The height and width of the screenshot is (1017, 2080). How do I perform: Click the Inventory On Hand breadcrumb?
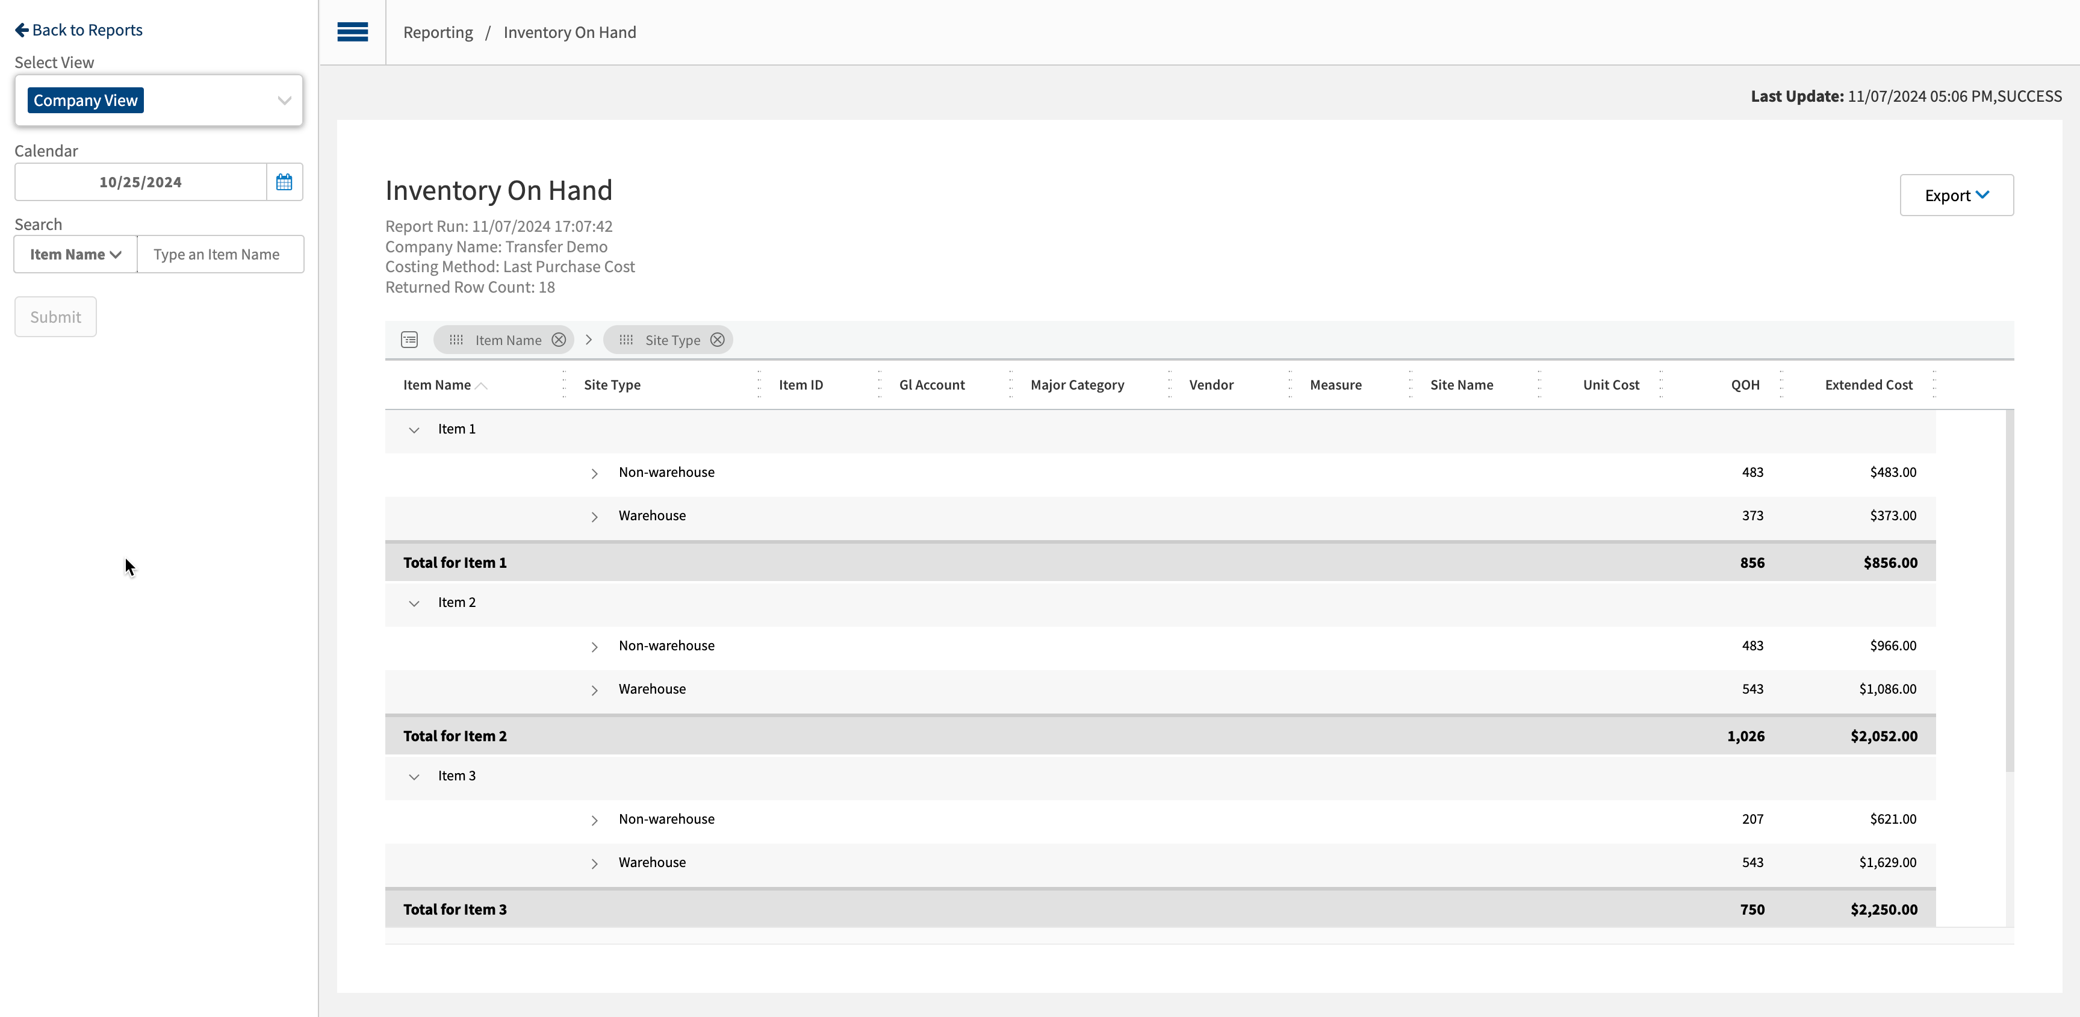tap(570, 33)
